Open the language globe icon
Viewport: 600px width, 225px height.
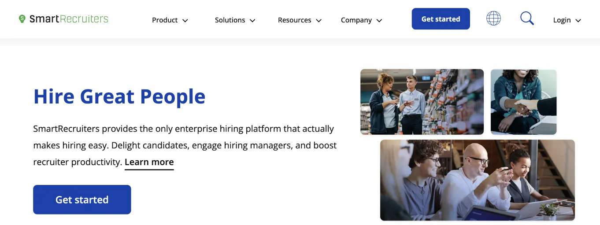pos(493,18)
